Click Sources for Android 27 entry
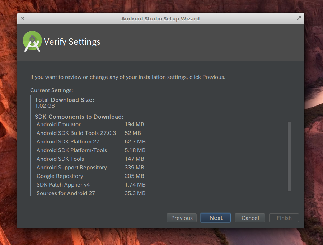 point(66,193)
